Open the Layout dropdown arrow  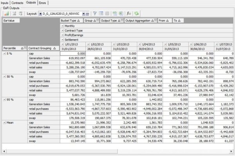[x=84, y=14]
